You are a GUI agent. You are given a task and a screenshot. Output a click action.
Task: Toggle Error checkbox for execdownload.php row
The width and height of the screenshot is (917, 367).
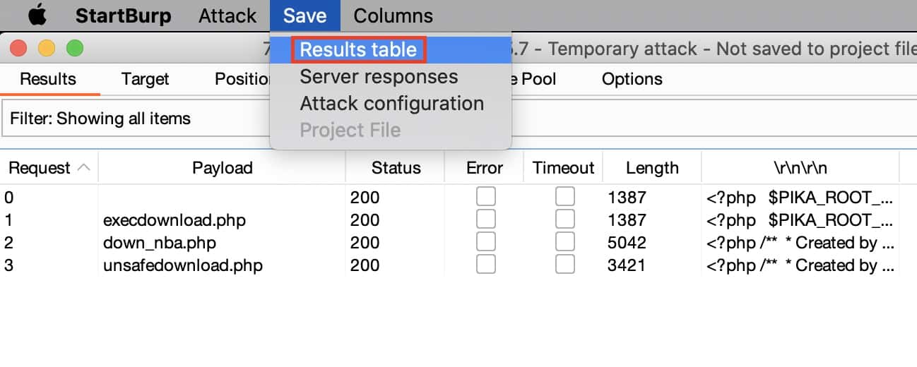coord(485,219)
